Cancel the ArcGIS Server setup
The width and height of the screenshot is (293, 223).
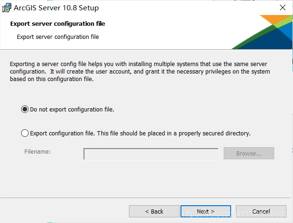[261, 211]
